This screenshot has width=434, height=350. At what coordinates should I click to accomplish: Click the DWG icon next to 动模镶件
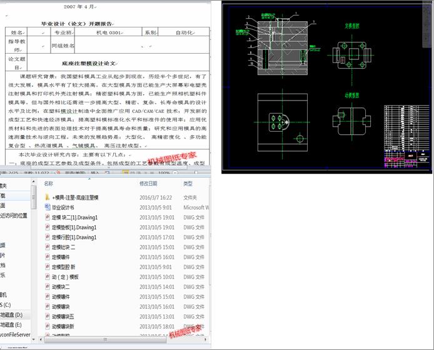[48, 297]
